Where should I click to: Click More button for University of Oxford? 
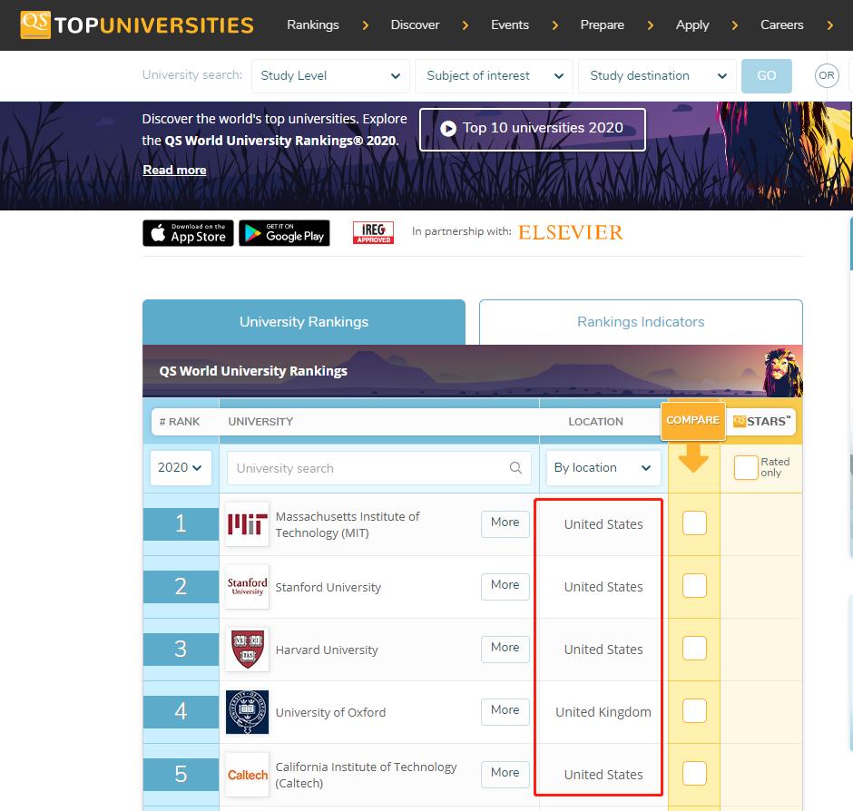505,712
